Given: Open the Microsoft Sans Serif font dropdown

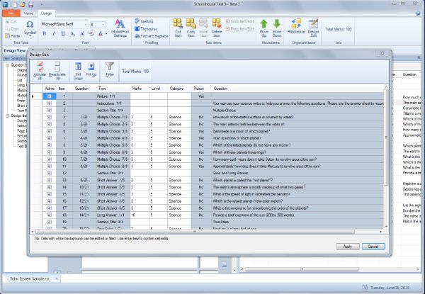Looking at the screenshot, I should point(86,25).
